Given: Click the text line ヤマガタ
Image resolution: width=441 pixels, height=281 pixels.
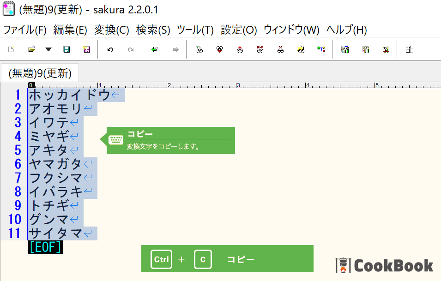Looking at the screenshot, I should point(56,164).
